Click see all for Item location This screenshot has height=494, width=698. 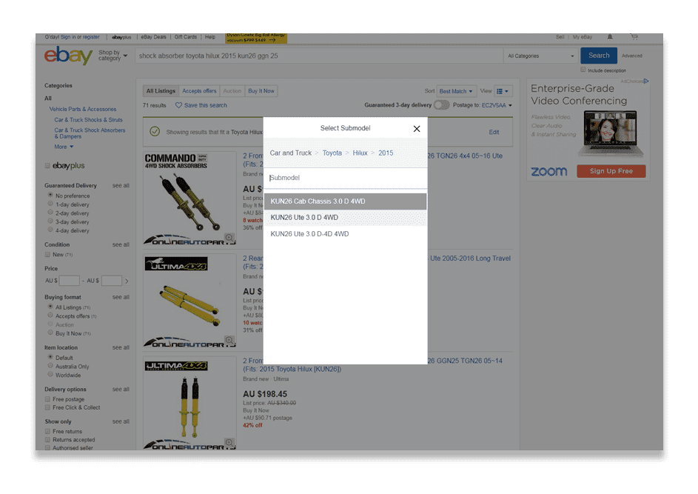121,347
